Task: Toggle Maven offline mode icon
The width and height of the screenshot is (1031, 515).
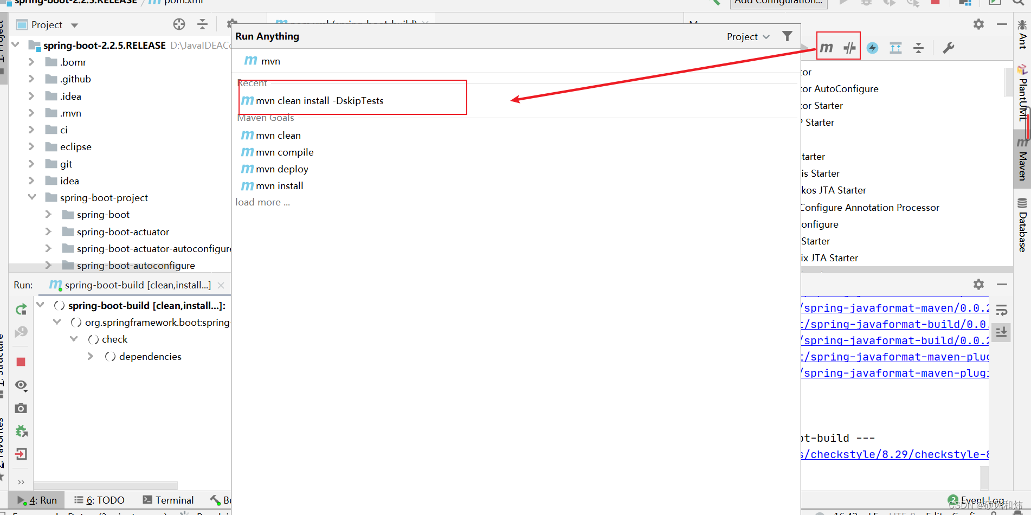Action: pos(849,48)
